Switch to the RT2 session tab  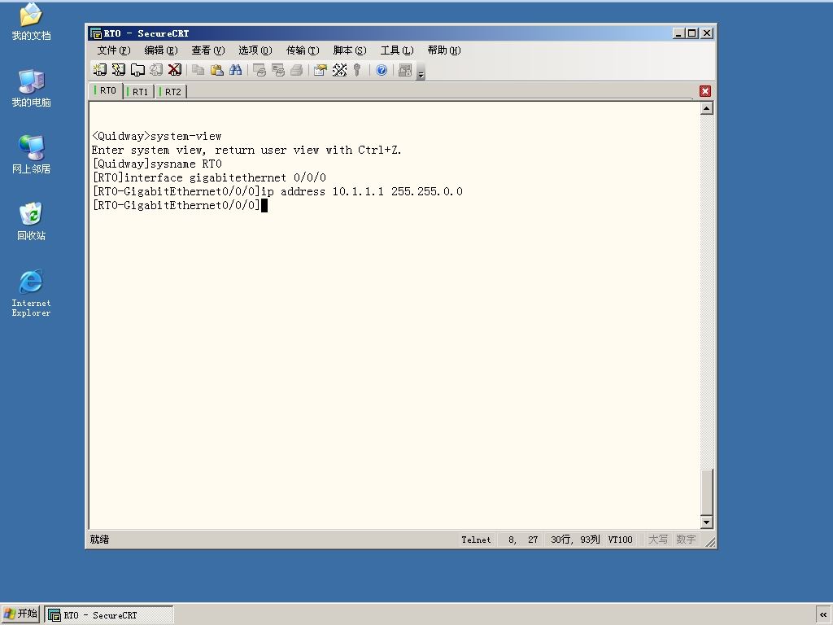pyautogui.click(x=171, y=91)
